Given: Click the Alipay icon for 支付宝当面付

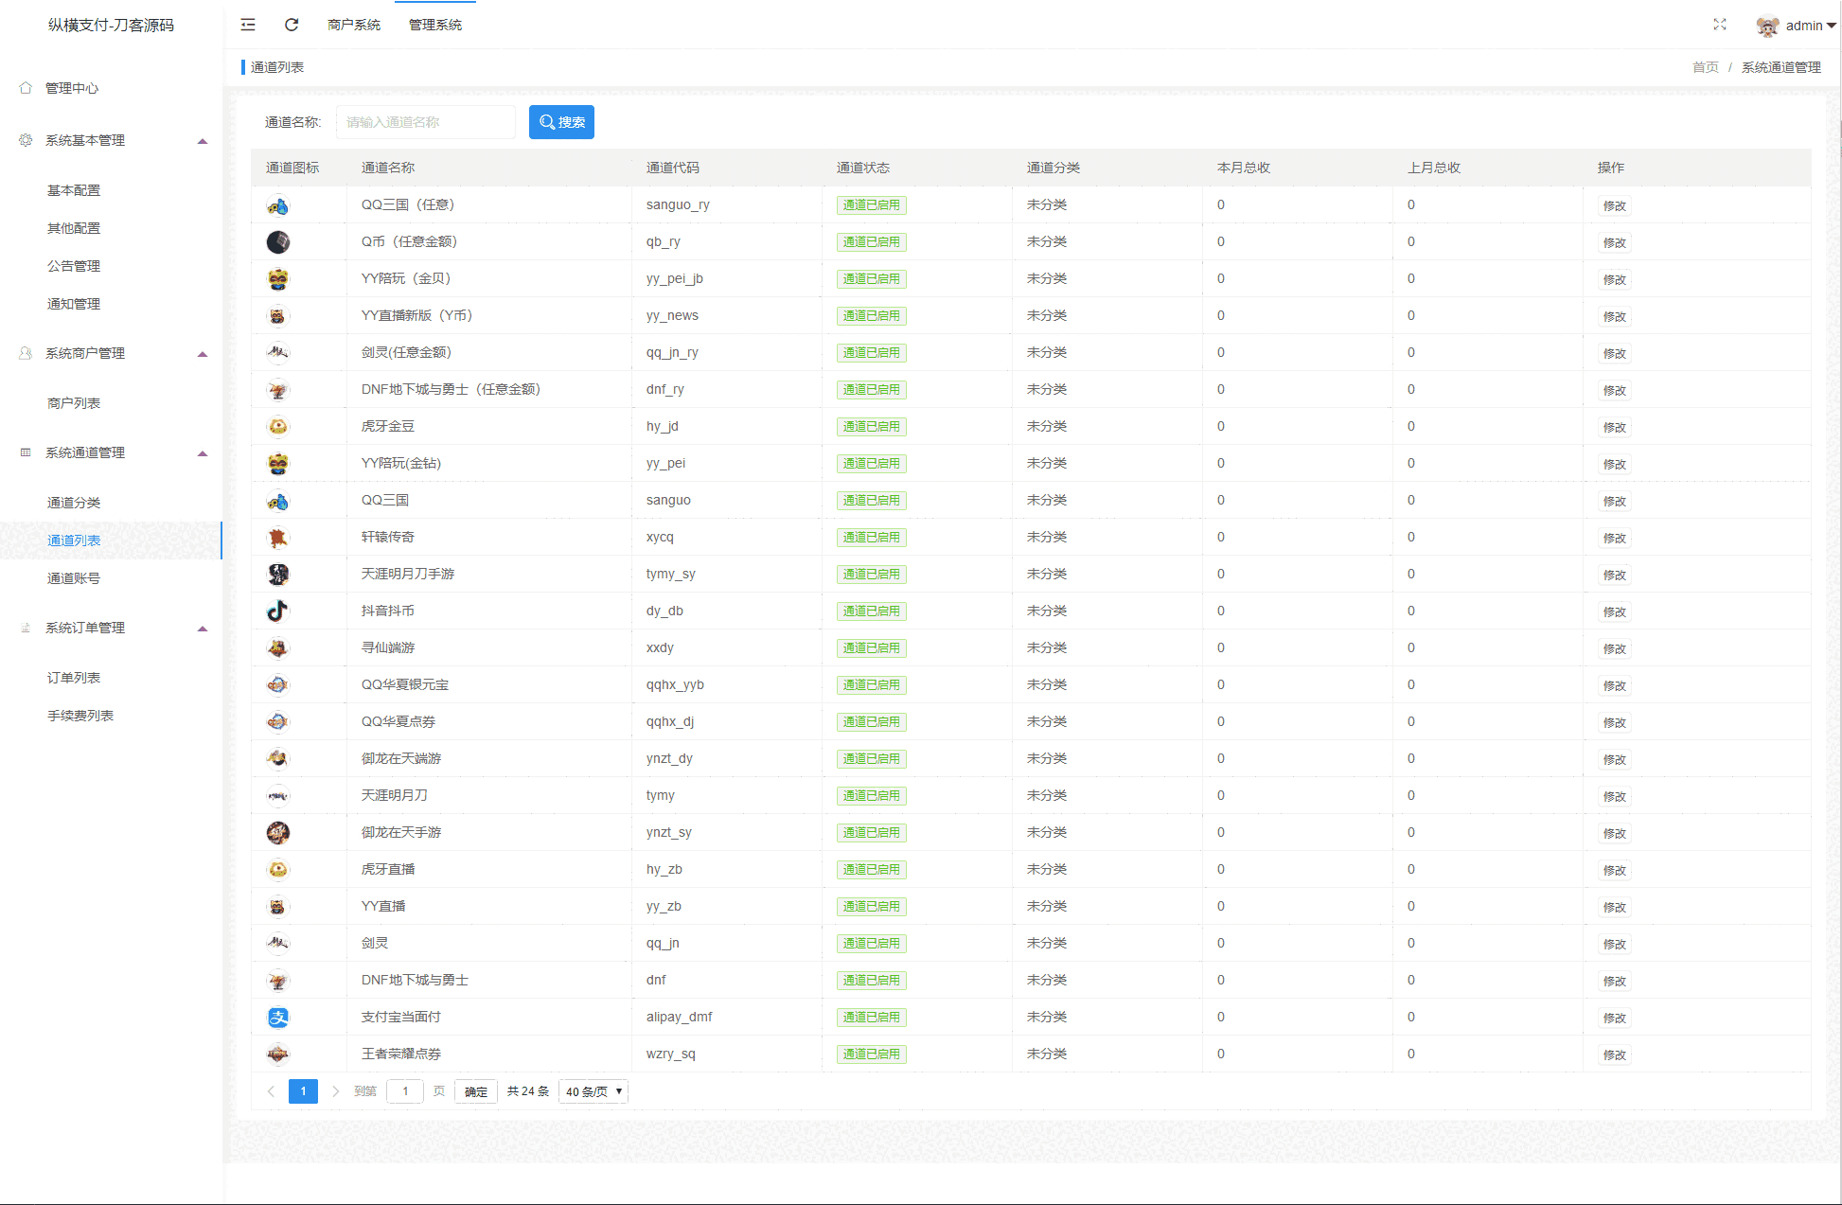Looking at the screenshot, I should tap(277, 1018).
